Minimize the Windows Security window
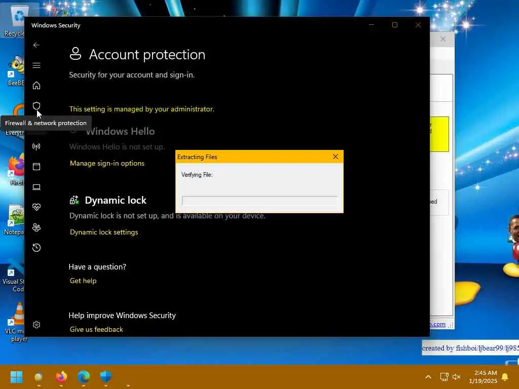The image size is (519, 389). pos(372,25)
